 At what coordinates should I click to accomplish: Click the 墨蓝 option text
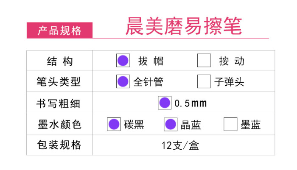click(x=251, y=124)
